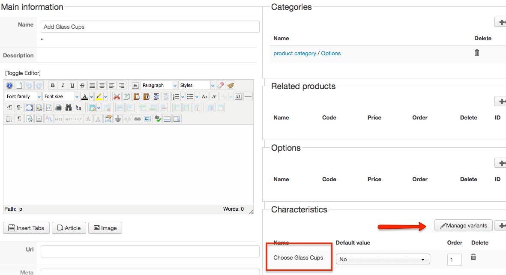Screen dimensions: 506x275
Task: Toggle bold formatting
Action: tap(53, 85)
